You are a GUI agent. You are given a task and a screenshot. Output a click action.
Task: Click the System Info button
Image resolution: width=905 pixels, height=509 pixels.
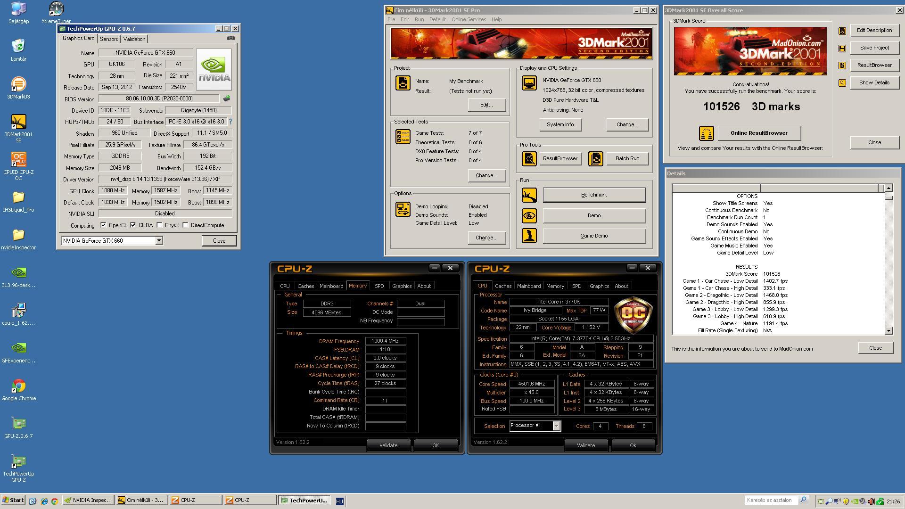560,125
